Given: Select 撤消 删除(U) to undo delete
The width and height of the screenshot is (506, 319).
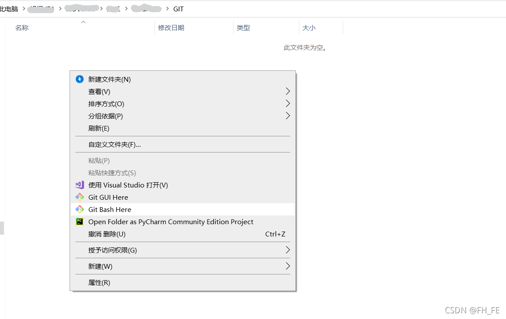Looking at the screenshot, I should [x=183, y=234].
